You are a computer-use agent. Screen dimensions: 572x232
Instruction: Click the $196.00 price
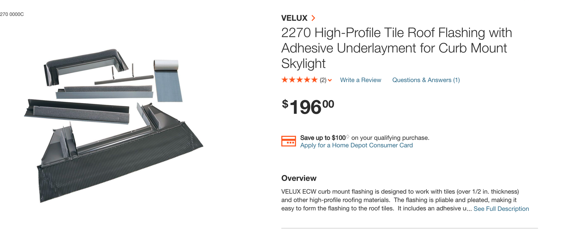tap(308, 107)
